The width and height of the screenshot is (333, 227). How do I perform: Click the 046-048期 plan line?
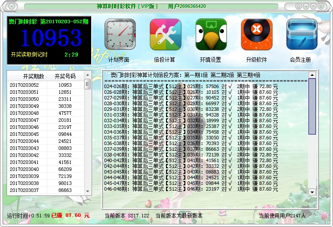(191, 189)
